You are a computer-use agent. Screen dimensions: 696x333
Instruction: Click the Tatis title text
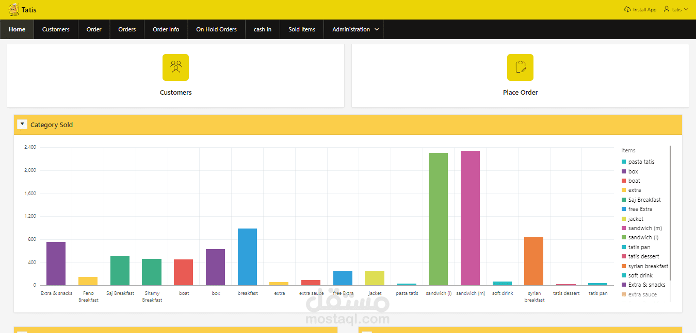point(29,10)
